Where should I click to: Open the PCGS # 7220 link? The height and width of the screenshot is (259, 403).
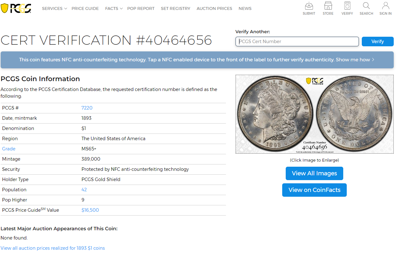[x=87, y=108]
